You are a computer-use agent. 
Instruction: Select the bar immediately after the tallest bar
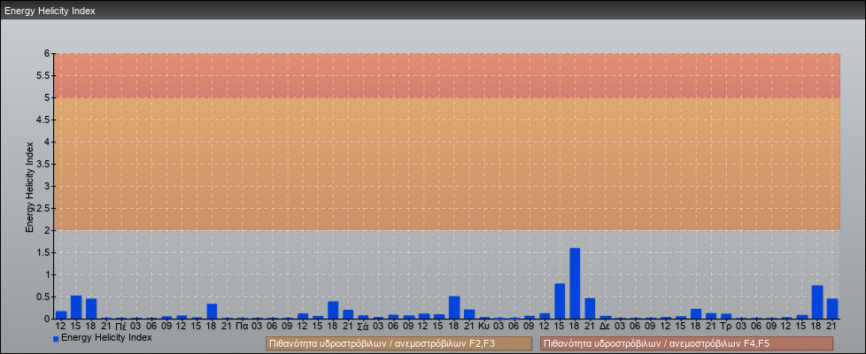[590, 308]
